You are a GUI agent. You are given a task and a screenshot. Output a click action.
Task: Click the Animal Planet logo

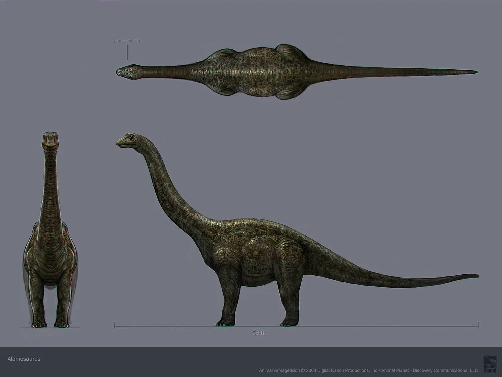click(x=490, y=364)
